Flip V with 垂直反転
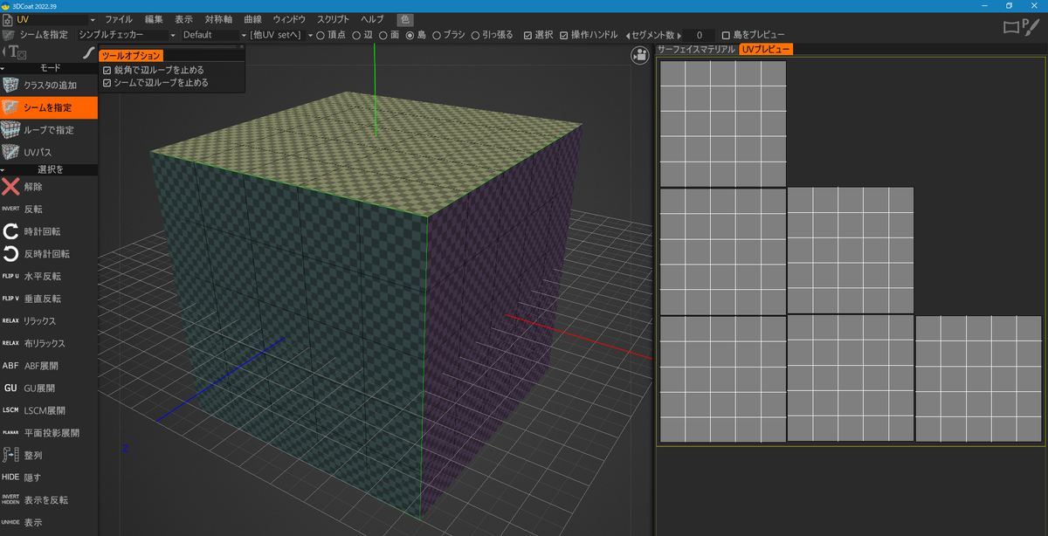1048x536 pixels. [x=49, y=299]
